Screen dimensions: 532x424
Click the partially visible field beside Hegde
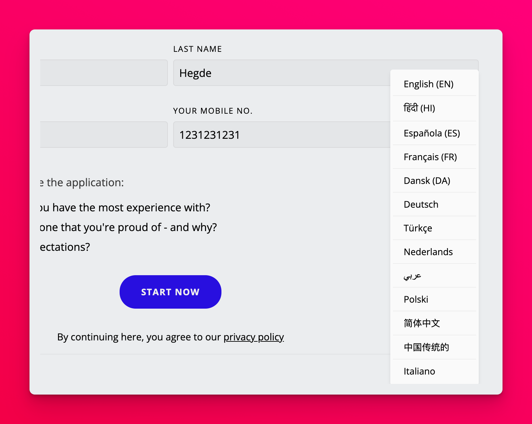click(104, 73)
